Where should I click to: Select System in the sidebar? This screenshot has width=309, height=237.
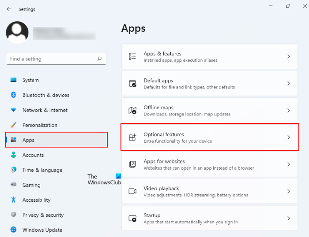30,80
